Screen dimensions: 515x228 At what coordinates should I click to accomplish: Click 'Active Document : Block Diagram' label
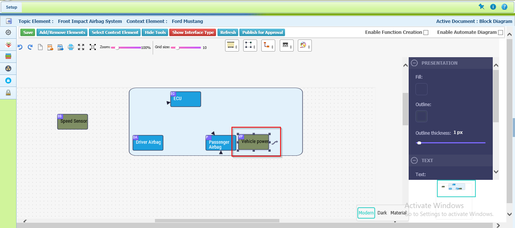coord(474,21)
